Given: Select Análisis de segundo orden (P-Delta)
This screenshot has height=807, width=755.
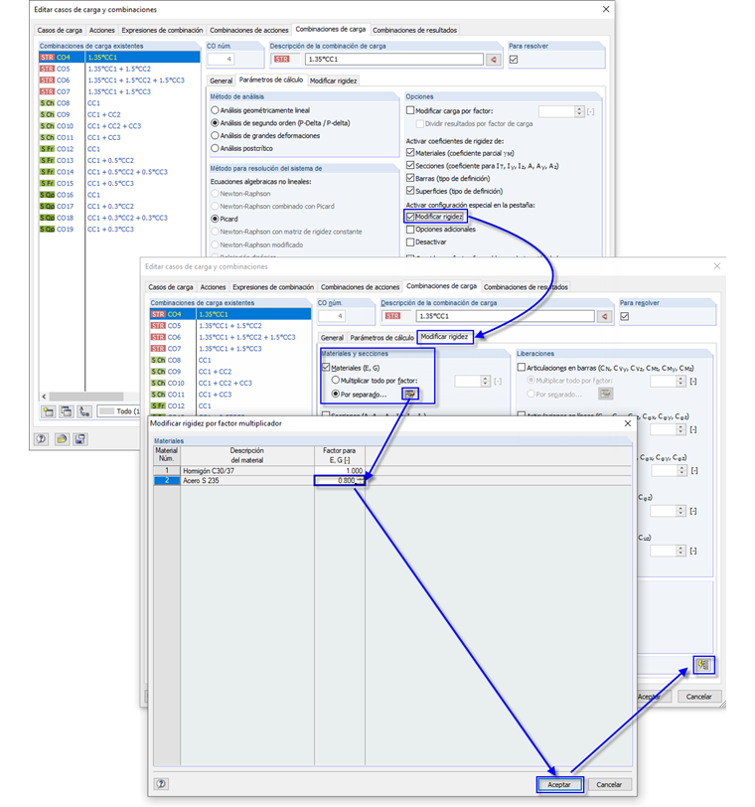Looking at the screenshot, I should (x=215, y=123).
